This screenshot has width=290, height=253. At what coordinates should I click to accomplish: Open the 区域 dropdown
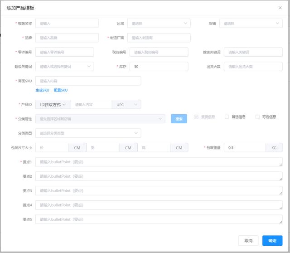[x=159, y=23]
